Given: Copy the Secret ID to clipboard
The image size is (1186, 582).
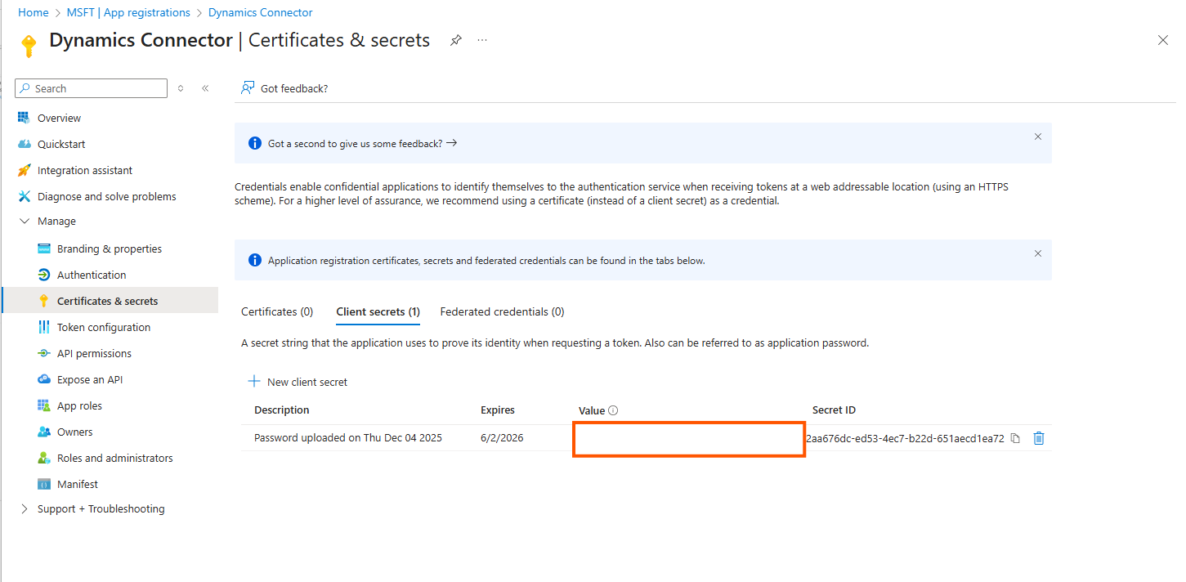Looking at the screenshot, I should [x=1015, y=438].
